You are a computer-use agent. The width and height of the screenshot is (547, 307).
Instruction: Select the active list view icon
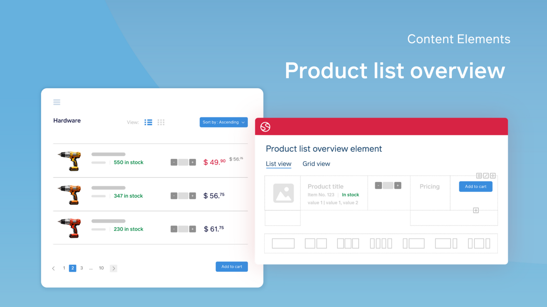tap(148, 122)
